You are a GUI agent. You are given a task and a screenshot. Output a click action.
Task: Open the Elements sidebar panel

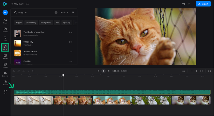click(5, 74)
